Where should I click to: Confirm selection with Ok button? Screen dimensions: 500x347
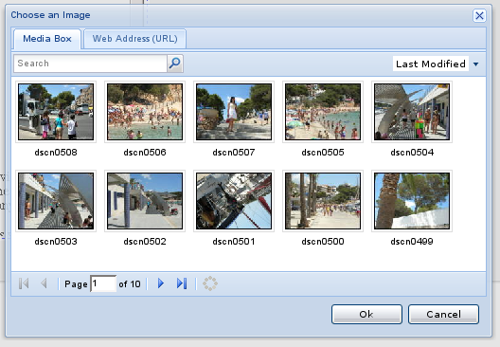[x=366, y=315]
